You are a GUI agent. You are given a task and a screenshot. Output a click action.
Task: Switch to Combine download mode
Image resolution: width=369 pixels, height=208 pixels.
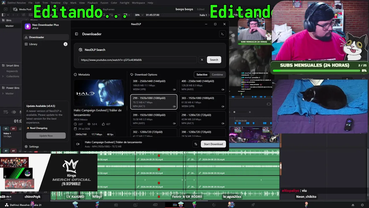tap(217, 75)
